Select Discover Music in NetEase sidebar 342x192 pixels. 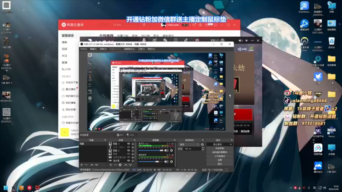tap(68, 35)
